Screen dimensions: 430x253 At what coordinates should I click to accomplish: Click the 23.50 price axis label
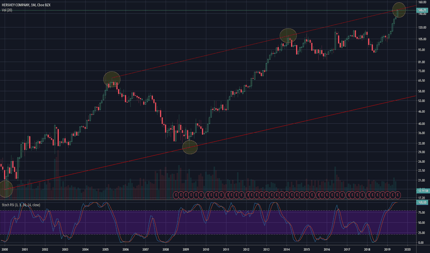422,170
